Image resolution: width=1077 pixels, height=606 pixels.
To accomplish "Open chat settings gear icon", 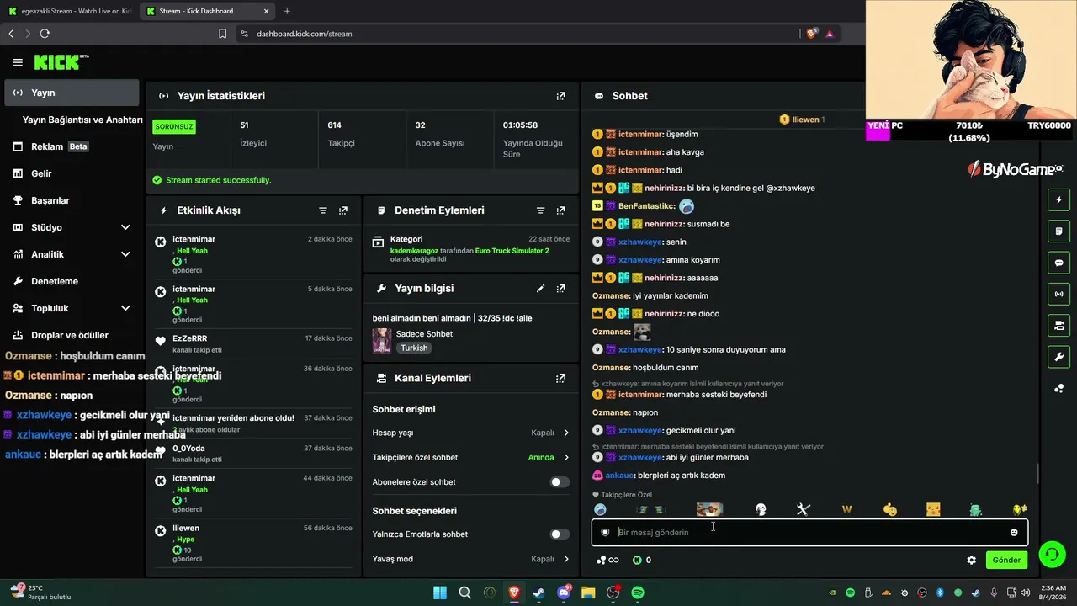I will click(971, 560).
